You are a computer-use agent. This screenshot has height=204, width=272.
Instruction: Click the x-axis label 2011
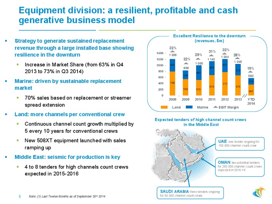(211, 99)
